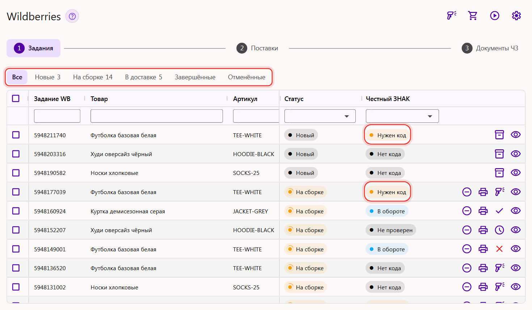Click the play circle icon in the header
Image resolution: width=532 pixels, height=310 pixels.
point(495,16)
